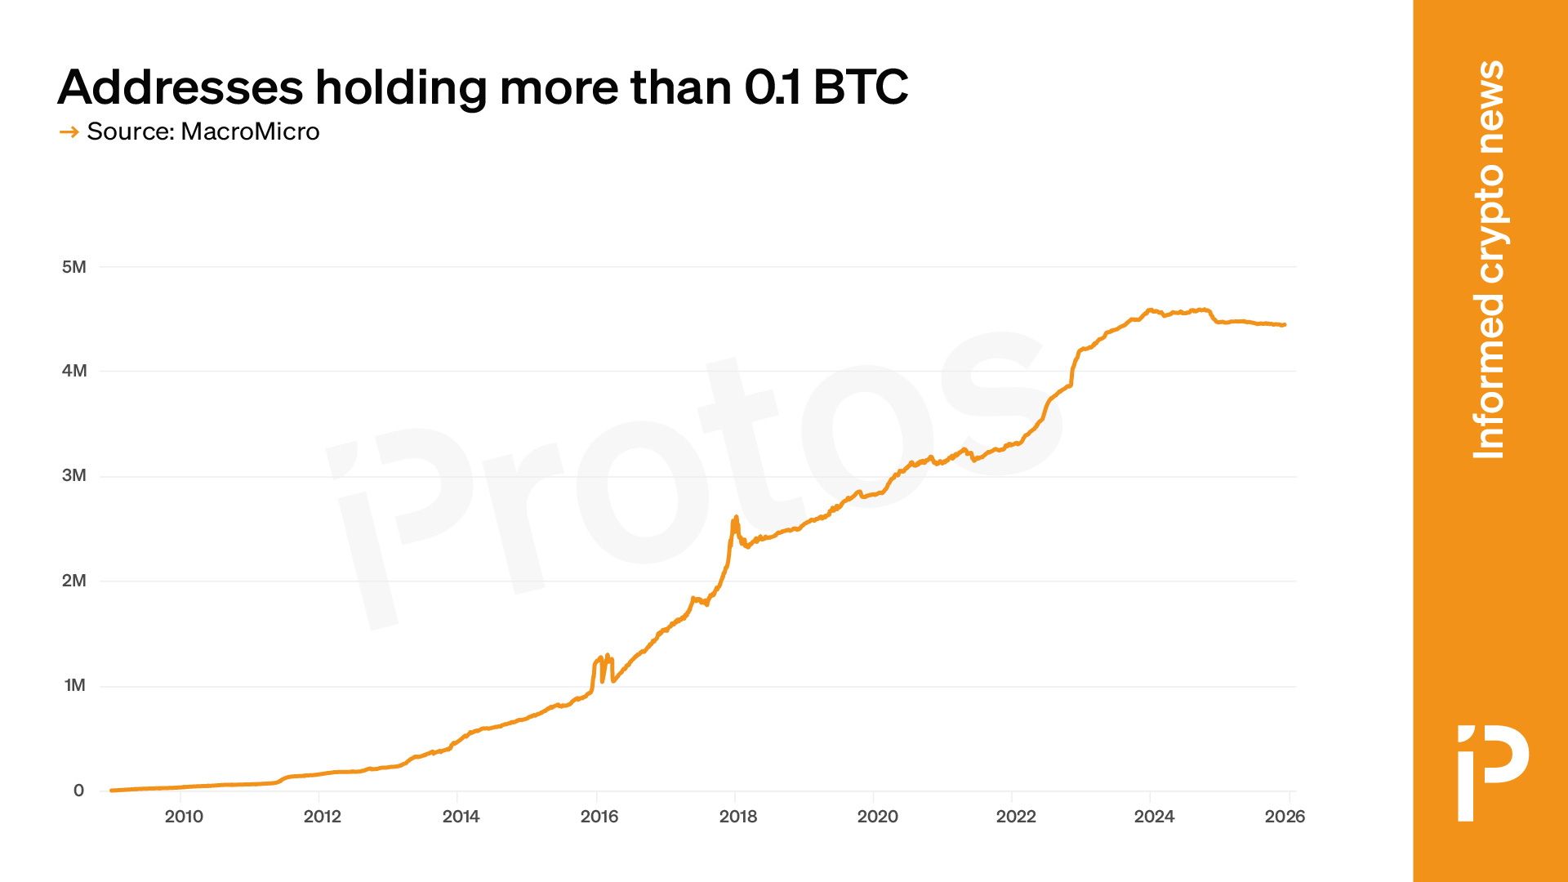Click the 0 y-axis label
Image resolution: width=1568 pixels, height=882 pixels.
coord(78,791)
